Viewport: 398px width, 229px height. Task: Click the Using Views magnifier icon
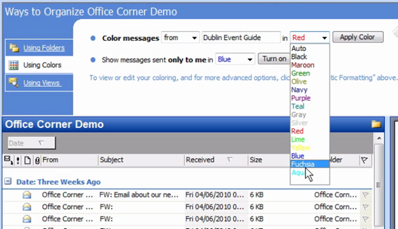[x=14, y=83]
